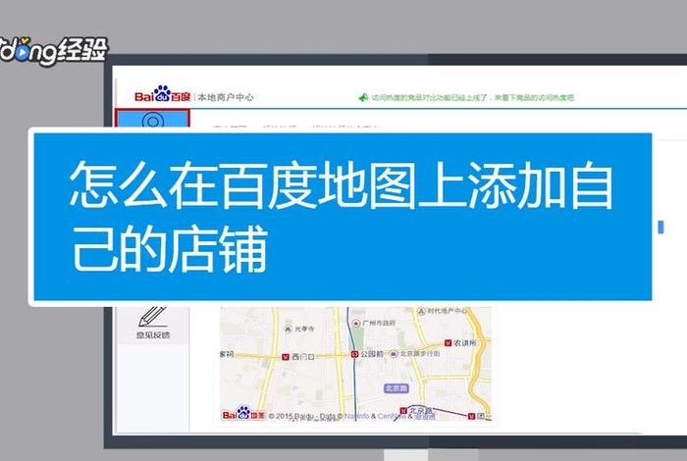Click the 北京路步行街 marker on map

pos(394,353)
